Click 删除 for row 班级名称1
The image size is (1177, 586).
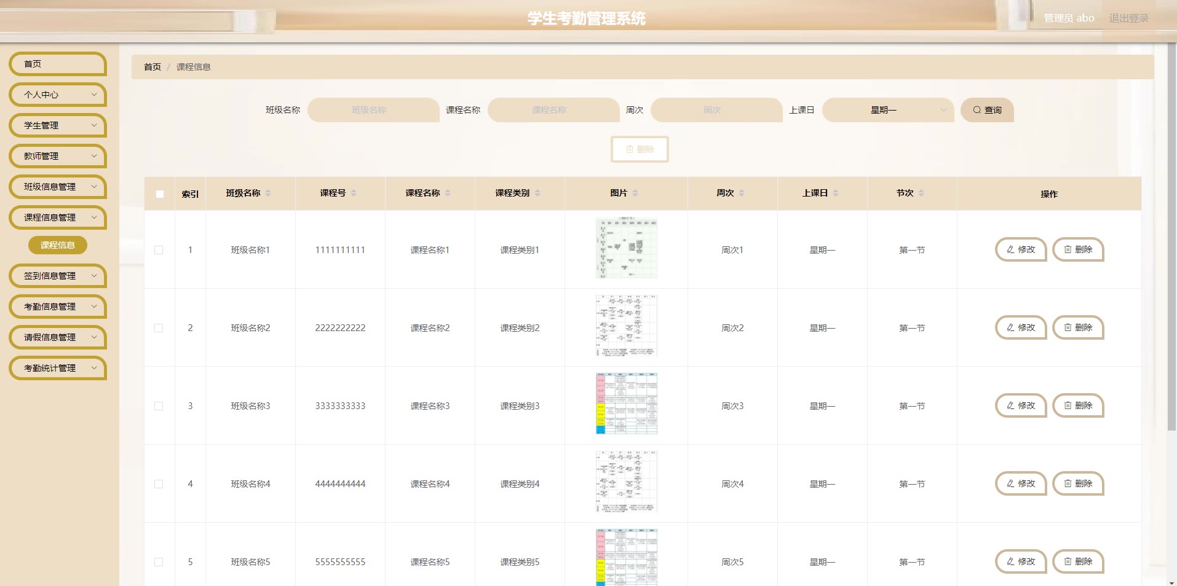coord(1079,249)
